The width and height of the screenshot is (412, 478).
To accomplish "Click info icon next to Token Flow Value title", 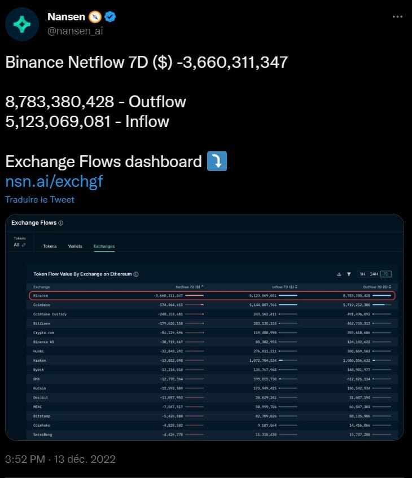I will 136,274.
